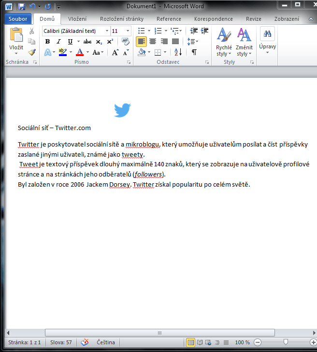Viewport: 317px width, 352px height.
Task: Switch to the Korespondence tab
Action: click(x=214, y=19)
